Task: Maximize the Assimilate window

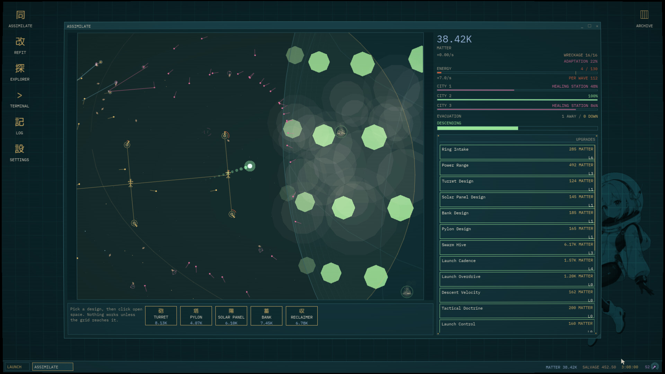Action: coord(589,26)
